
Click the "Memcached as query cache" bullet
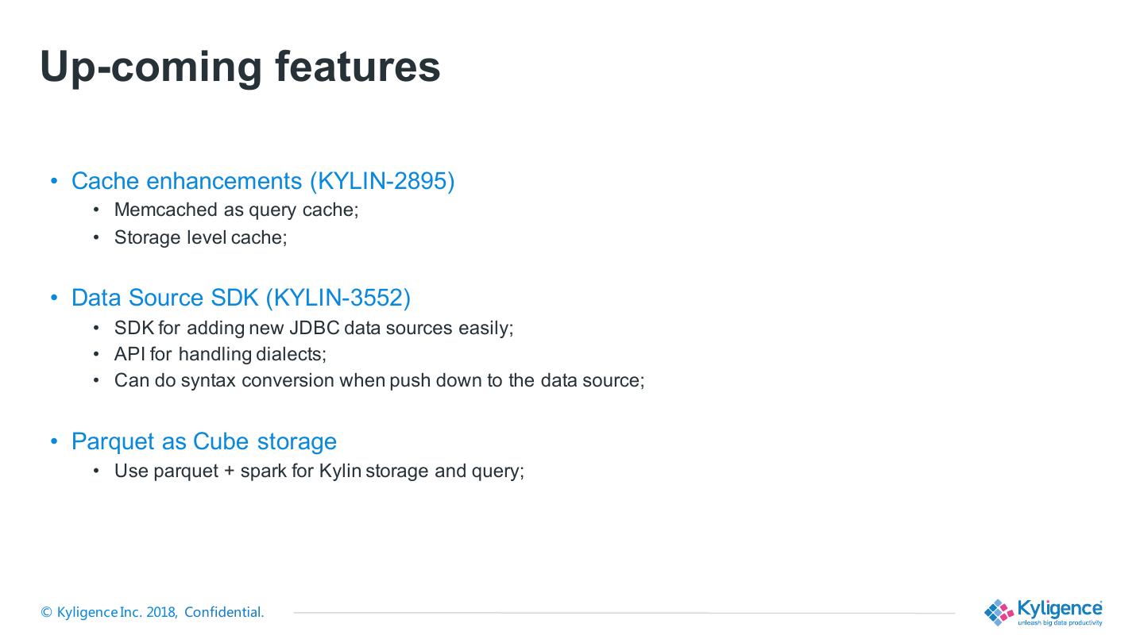[236, 210]
